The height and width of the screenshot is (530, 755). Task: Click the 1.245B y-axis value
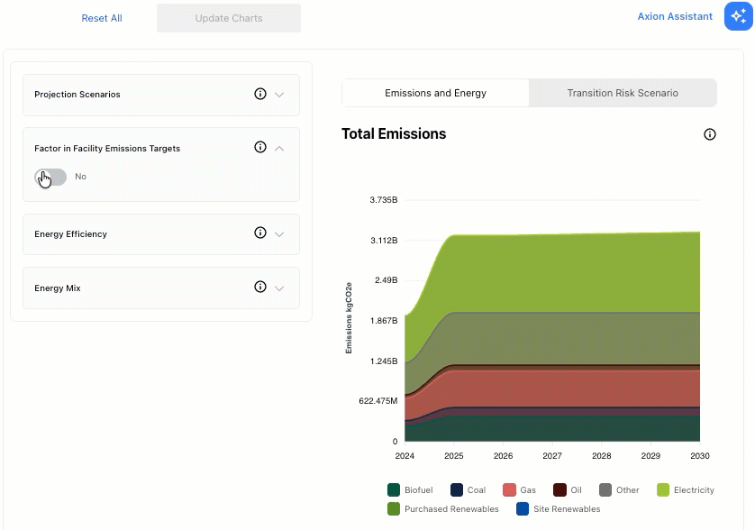tap(384, 361)
